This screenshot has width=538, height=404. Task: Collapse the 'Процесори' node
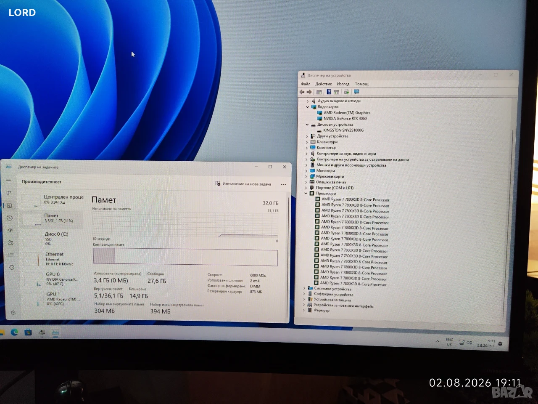[x=306, y=194]
